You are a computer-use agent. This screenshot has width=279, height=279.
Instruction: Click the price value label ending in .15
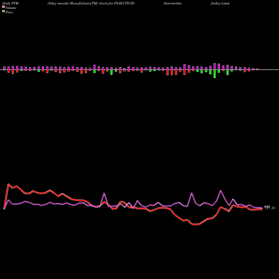[x=270, y=208]
